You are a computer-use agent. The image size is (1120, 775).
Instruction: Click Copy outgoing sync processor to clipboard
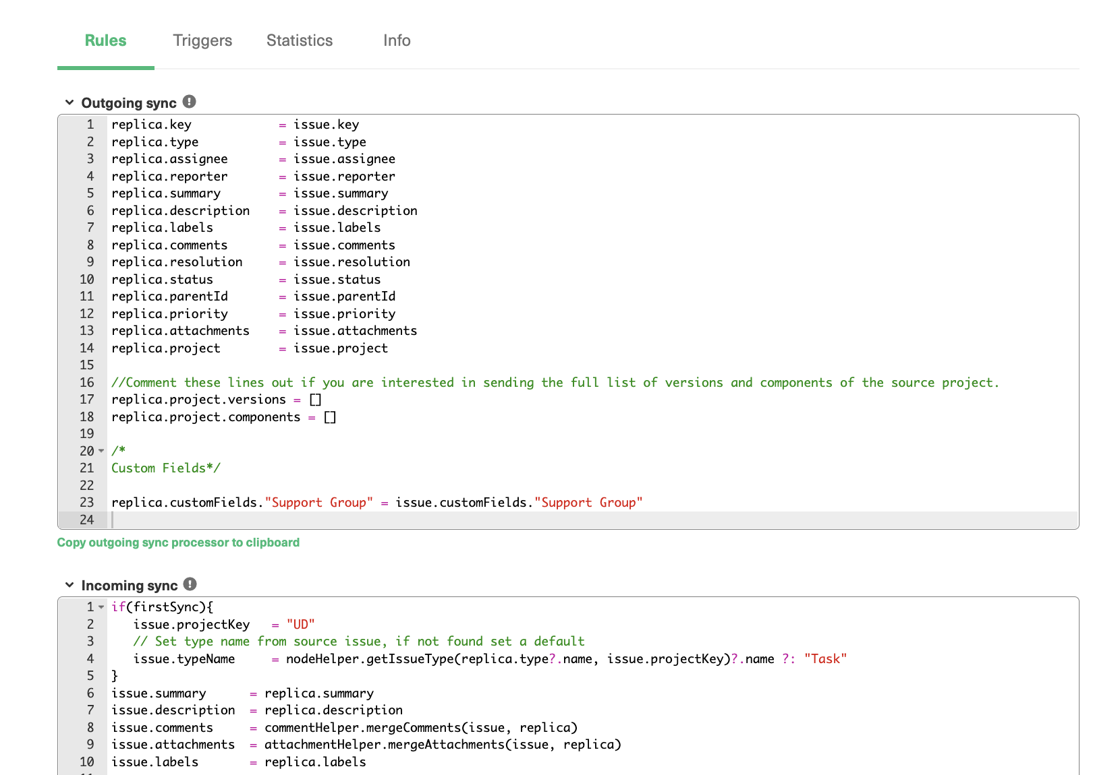pos(179,542)
